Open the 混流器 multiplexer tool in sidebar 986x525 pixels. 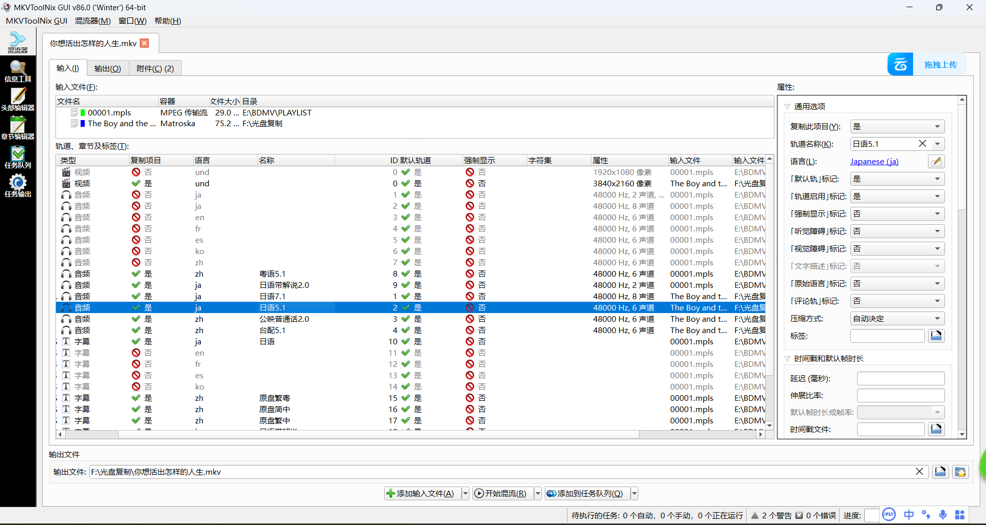pyautogui.click(x=17, y=42)
